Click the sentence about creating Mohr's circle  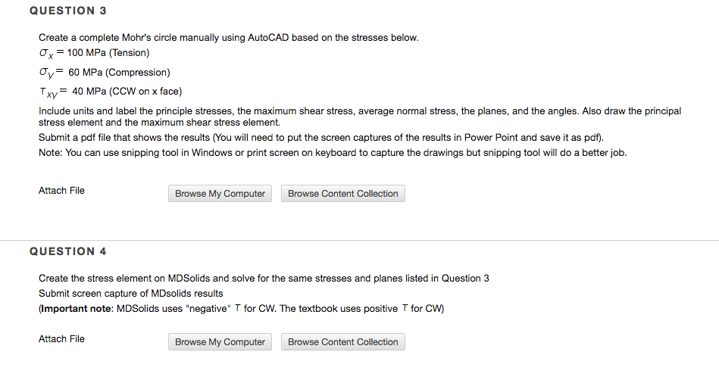[228, 38]
